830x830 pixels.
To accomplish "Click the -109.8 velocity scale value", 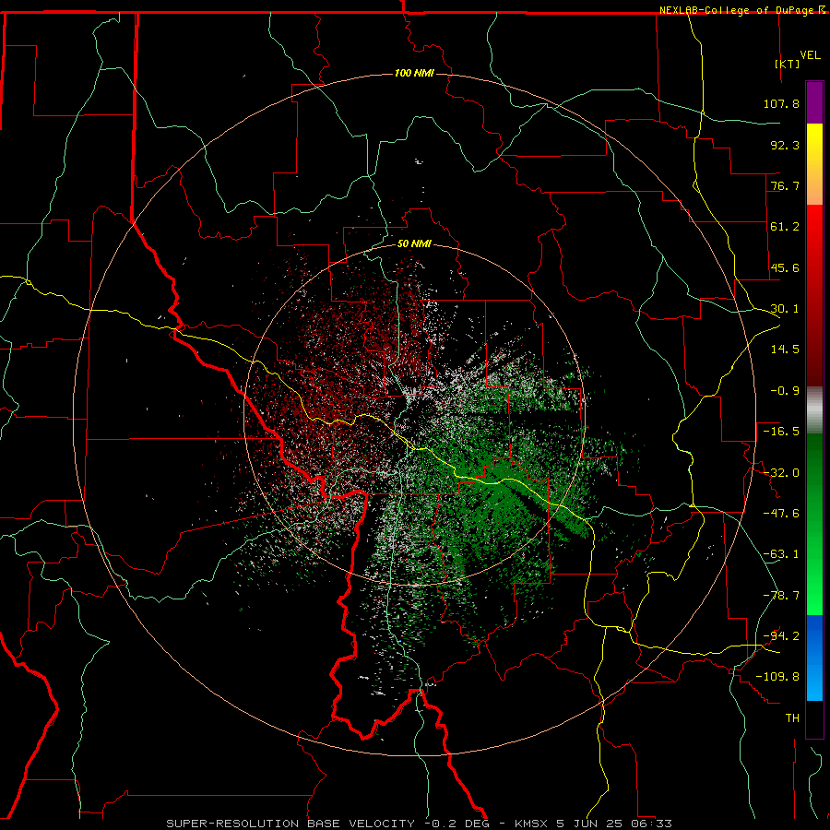I will click(777, 677).
